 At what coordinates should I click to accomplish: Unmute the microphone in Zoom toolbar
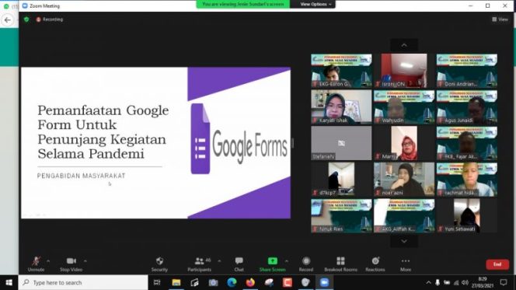click(x=36, y=264)
